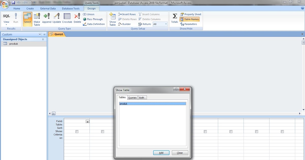Screen dimensions: 305x160
Task: Collapse the Unassigned Objects group
Action: 43,39
